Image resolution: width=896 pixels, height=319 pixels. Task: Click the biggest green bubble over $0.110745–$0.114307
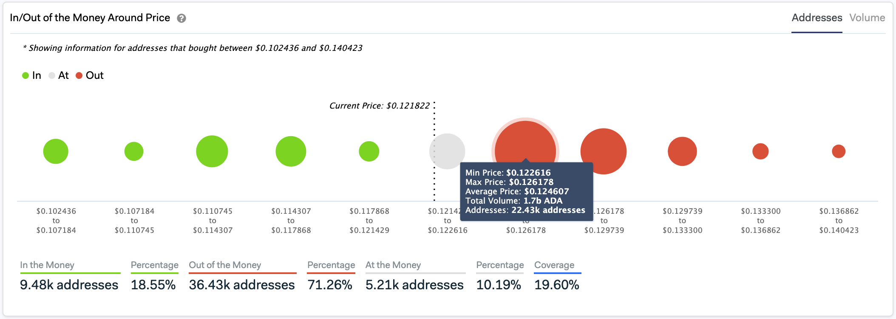[212, 151]
